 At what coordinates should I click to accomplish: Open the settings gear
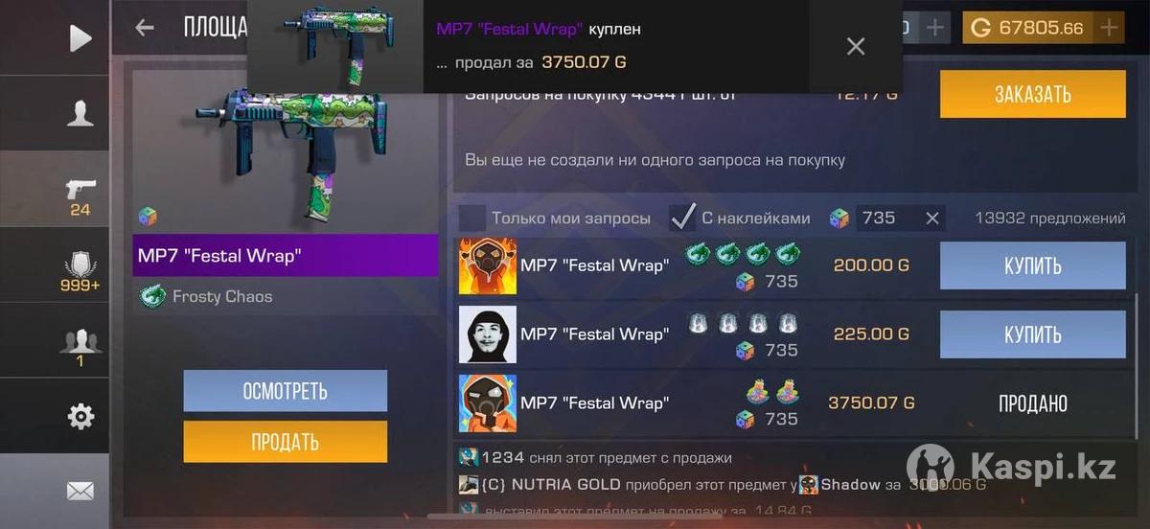(x=80, y=416)
